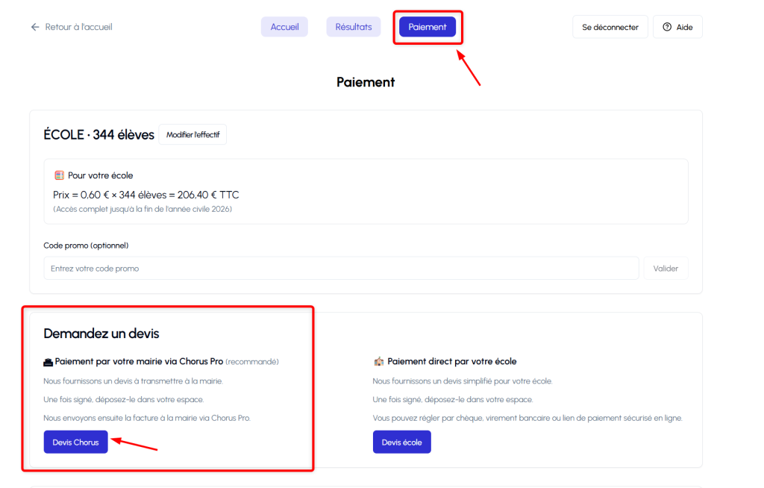Screen dimensions: 764x488
Task: Click the building icon beside Paiement direct
Action: coord(378,361)
